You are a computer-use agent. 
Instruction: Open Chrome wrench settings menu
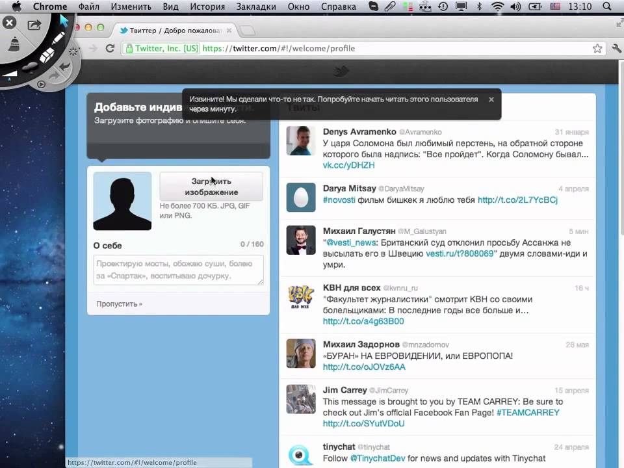click(x=616, y=49)
